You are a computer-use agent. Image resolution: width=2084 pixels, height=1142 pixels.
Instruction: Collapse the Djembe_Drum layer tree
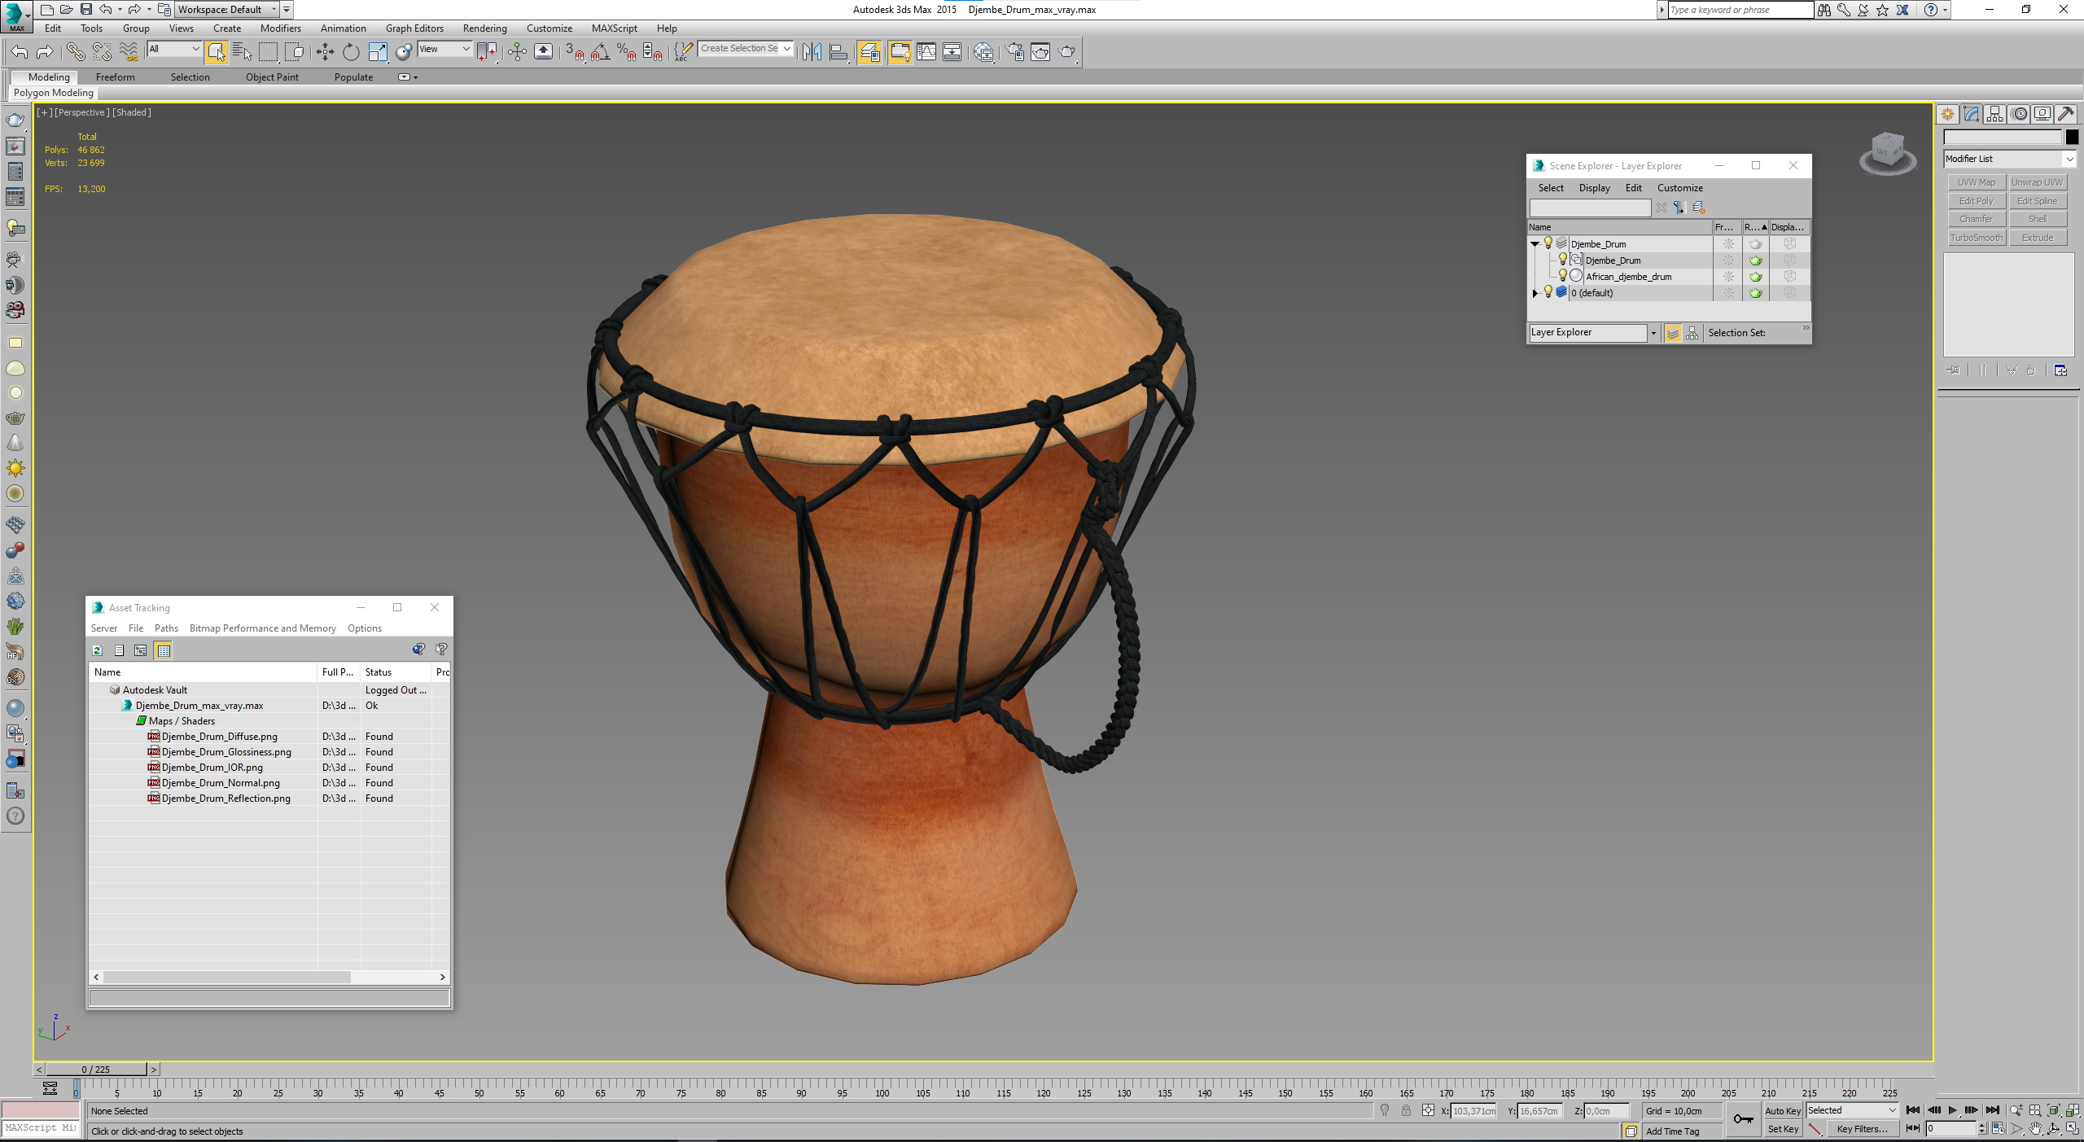pos(1535,244)
